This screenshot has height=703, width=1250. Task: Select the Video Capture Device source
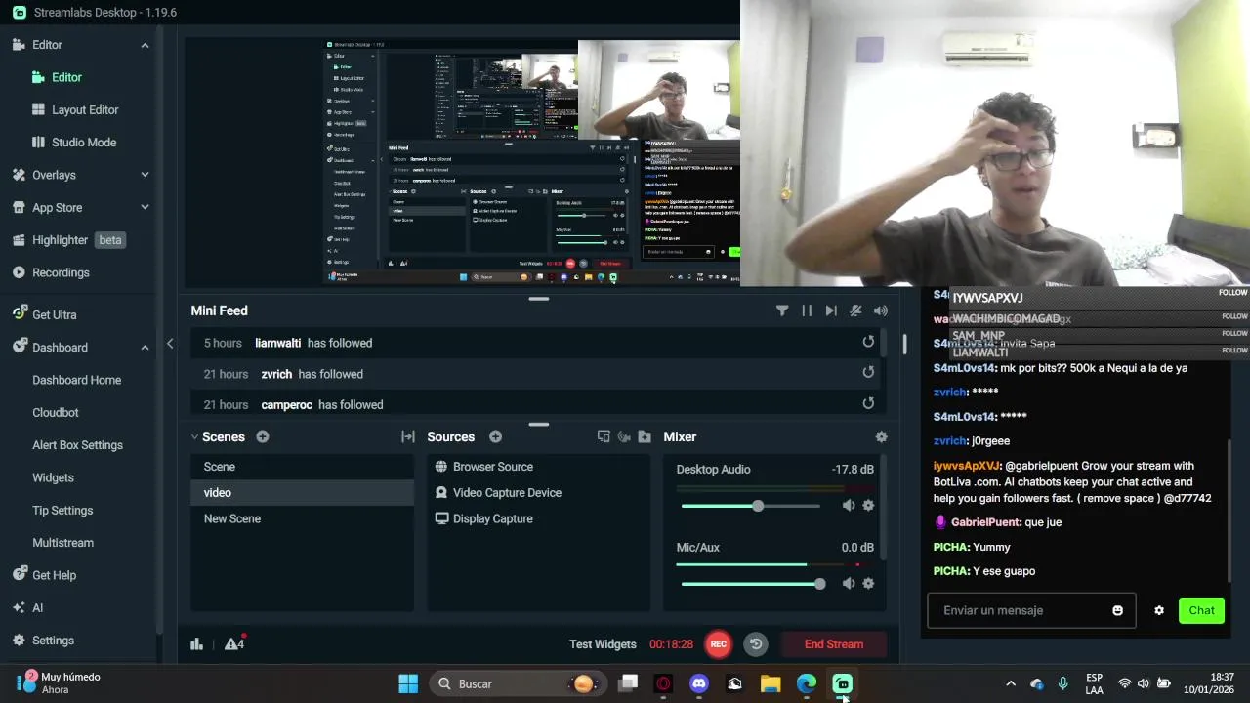point(539,493)
